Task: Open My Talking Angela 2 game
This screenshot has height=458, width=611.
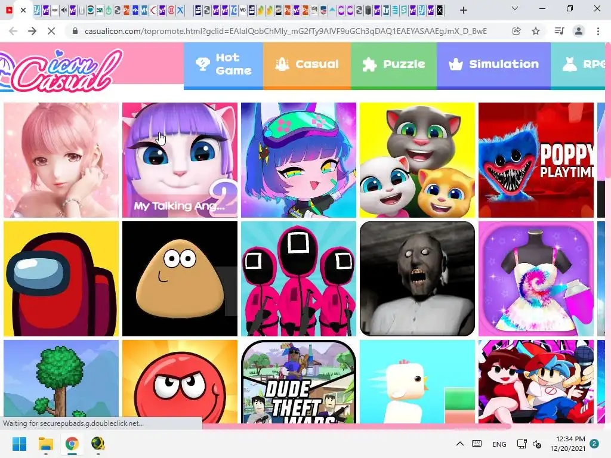Action: [180, 160]
